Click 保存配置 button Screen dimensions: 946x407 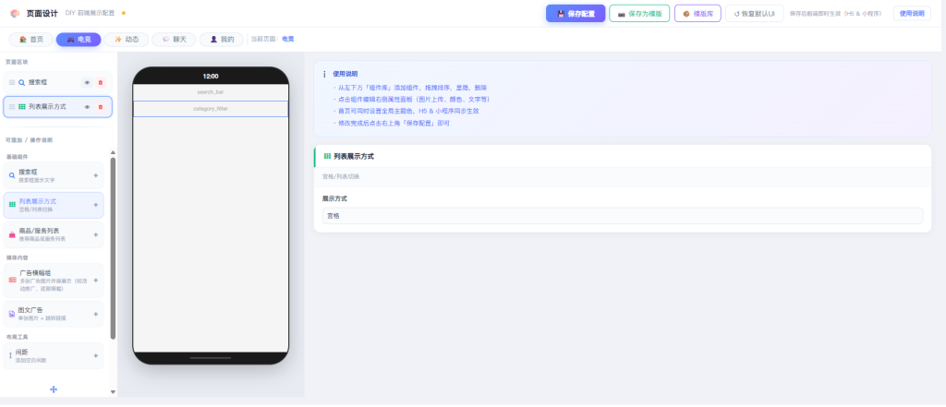coord(575,13)
